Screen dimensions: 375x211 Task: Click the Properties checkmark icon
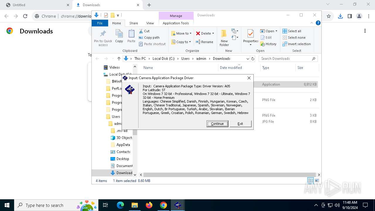tap(250, 34)
